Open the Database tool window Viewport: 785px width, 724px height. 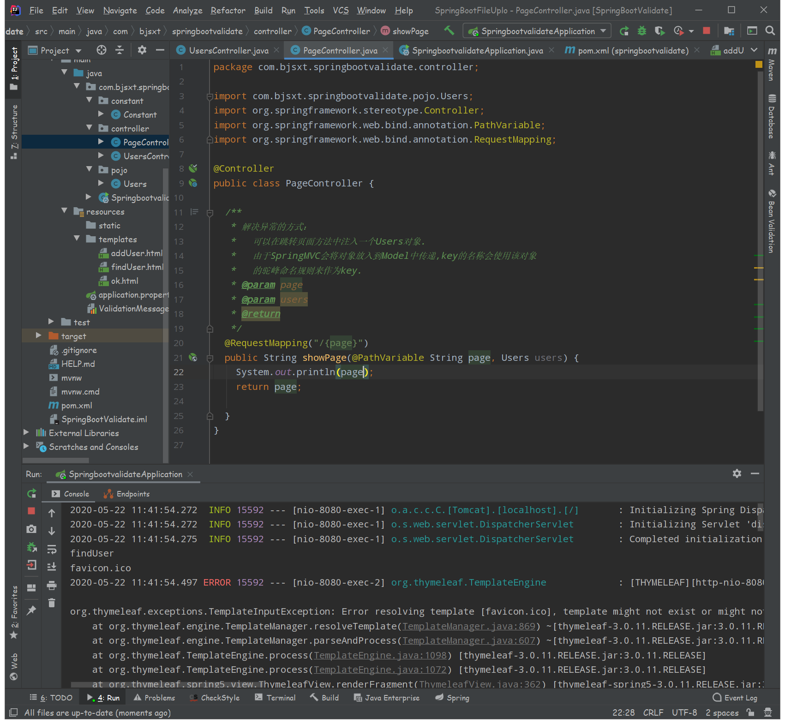click(x=772, y=116)
